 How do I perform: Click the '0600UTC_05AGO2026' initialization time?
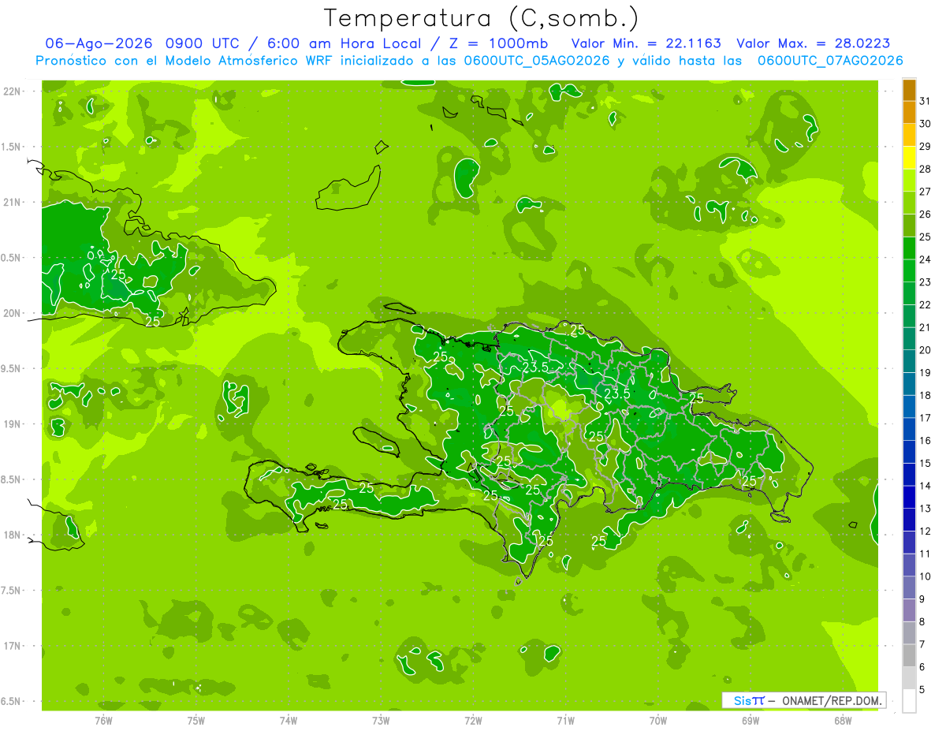[536, 61]
